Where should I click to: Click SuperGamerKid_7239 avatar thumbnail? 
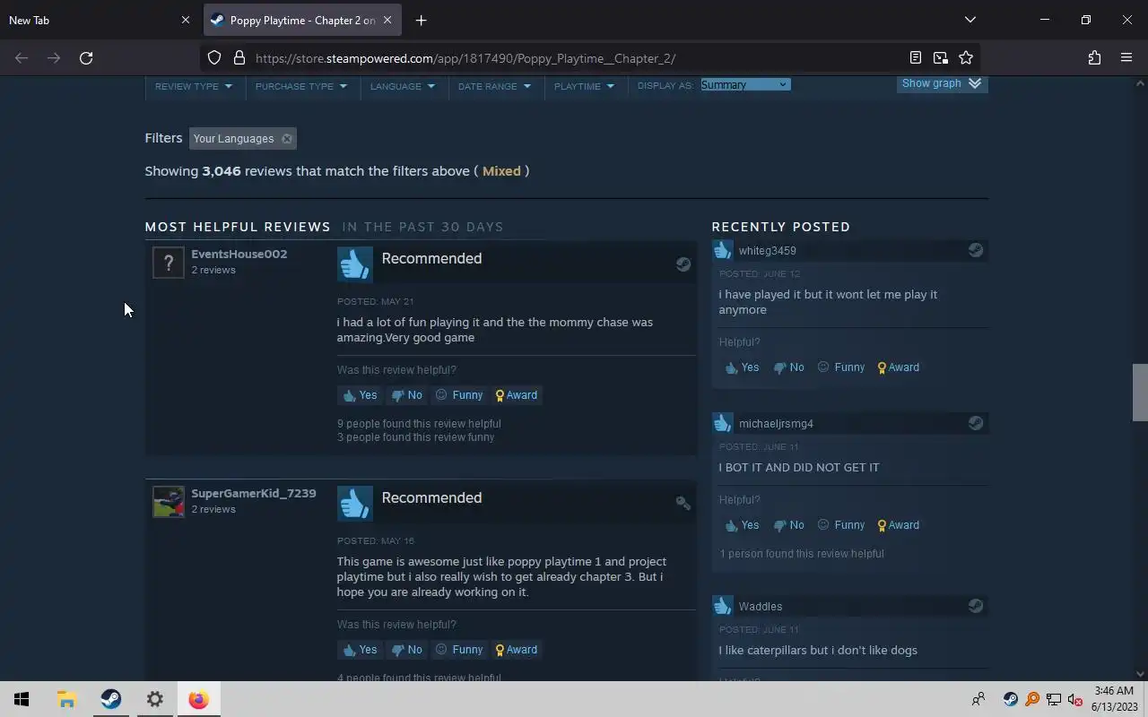coord(168,502)
